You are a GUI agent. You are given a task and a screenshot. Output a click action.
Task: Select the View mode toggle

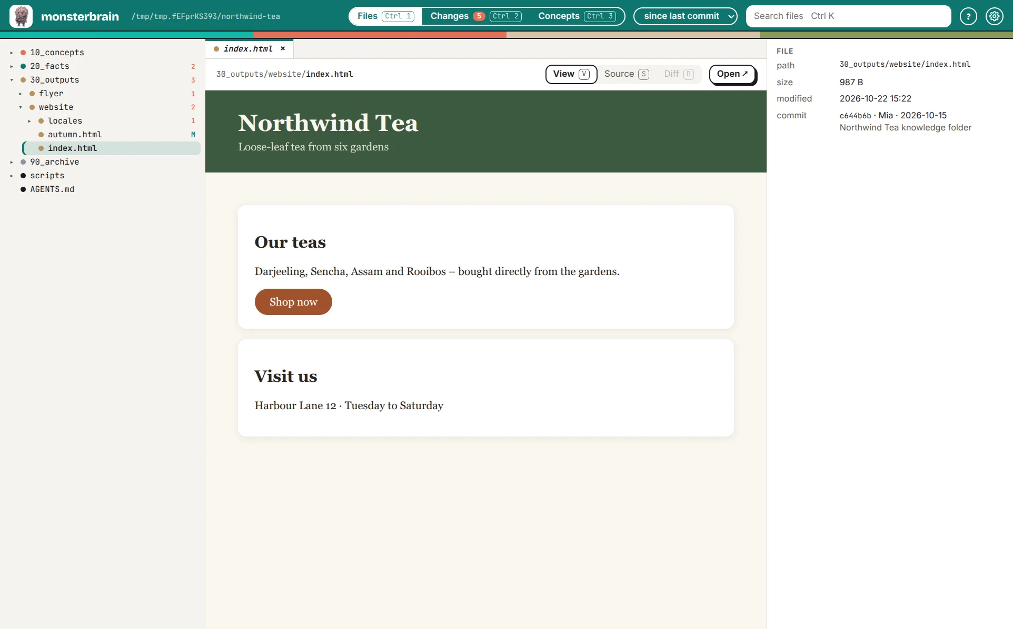tap(571, 74)
